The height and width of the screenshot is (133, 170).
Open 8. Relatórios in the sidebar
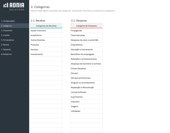(x=7, y=54)
